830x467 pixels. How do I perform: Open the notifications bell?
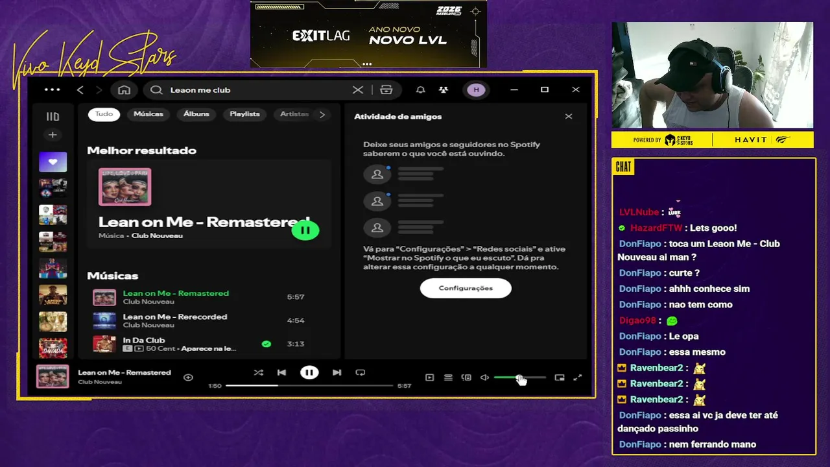pos(420,90)
